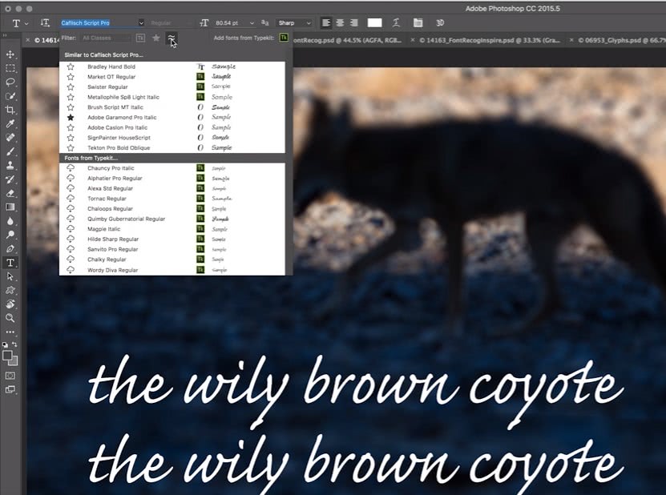Screen dimensions: 666x495
Task: Select the Horizontal Type tool
Action: [x=10, y=263]
